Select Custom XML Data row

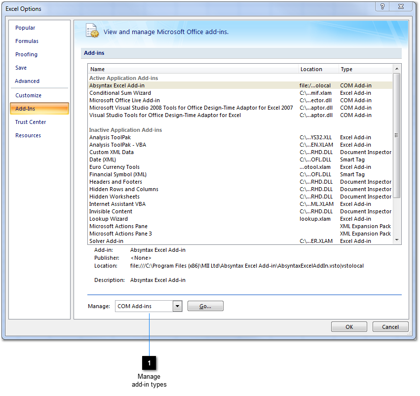click(x=240, y=152)
